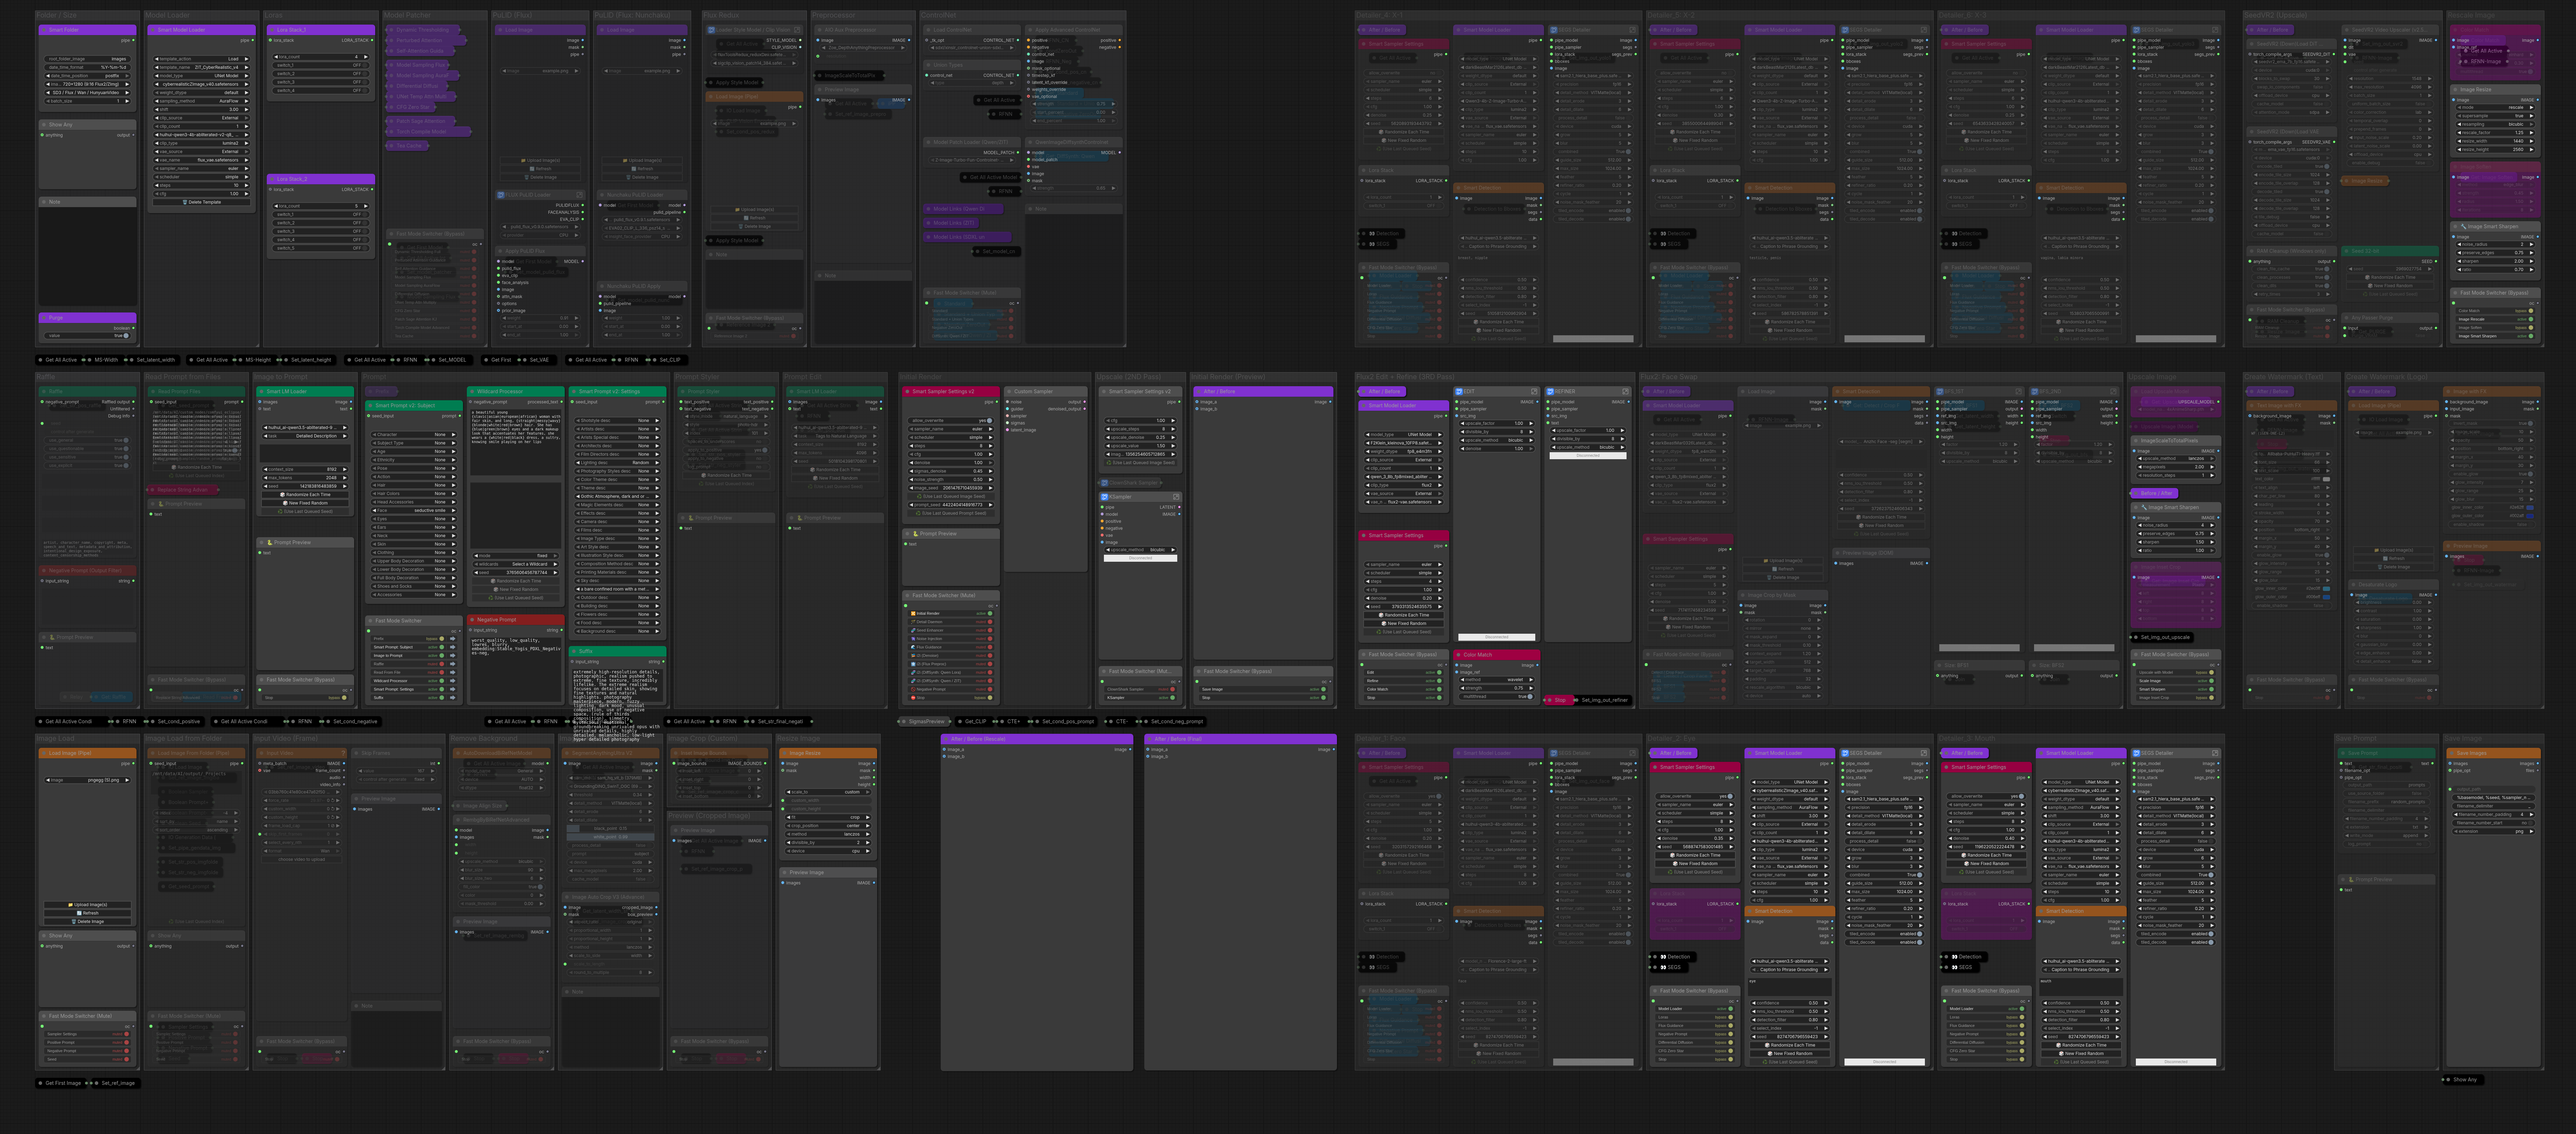This screenshot has width=2576, height=1134.
Task: Decrease upscale_denoise using left arrow in Upscale (2ND Pass)
Action: click(1108, 437)
